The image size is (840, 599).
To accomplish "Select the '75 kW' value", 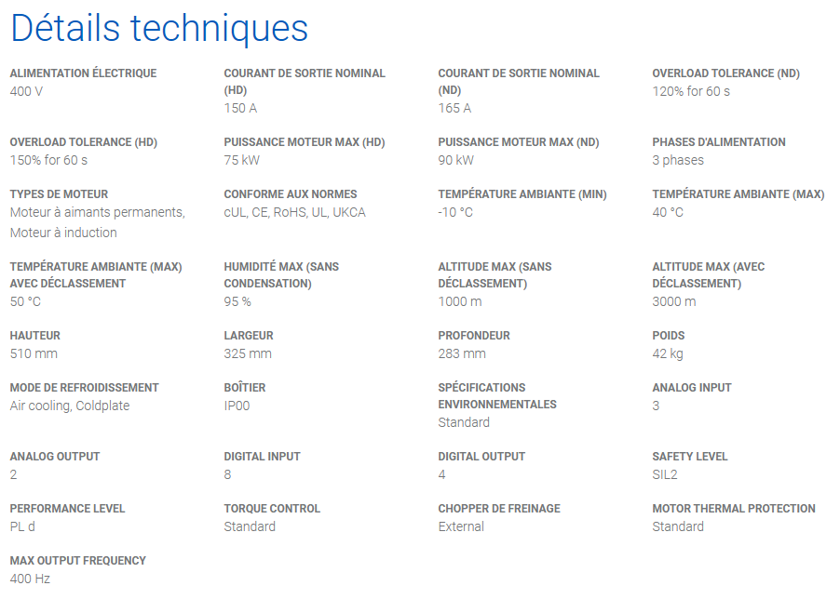I will pyautogui.click(x=241, y=160).
